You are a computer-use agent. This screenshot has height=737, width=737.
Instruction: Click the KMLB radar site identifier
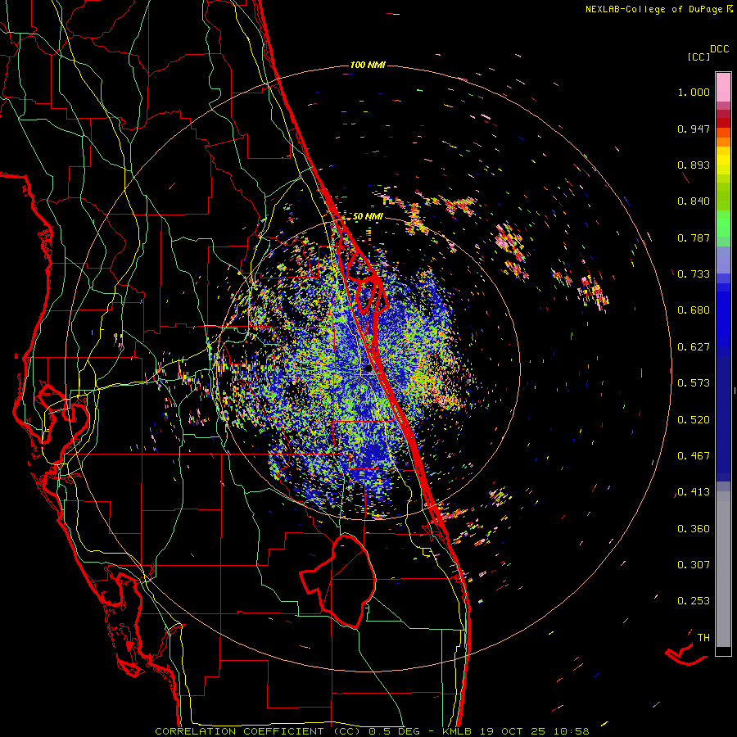click(457, 731)
